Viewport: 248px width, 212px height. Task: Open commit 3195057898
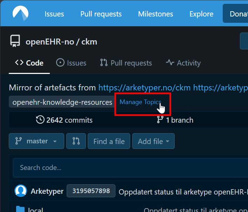coord(91,191)
